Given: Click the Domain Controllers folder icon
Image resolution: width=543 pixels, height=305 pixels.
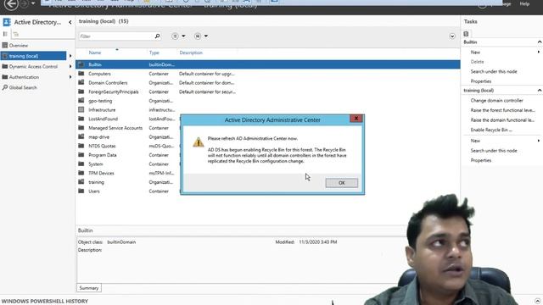Looking at the screenshot, I should pos(81,82).
